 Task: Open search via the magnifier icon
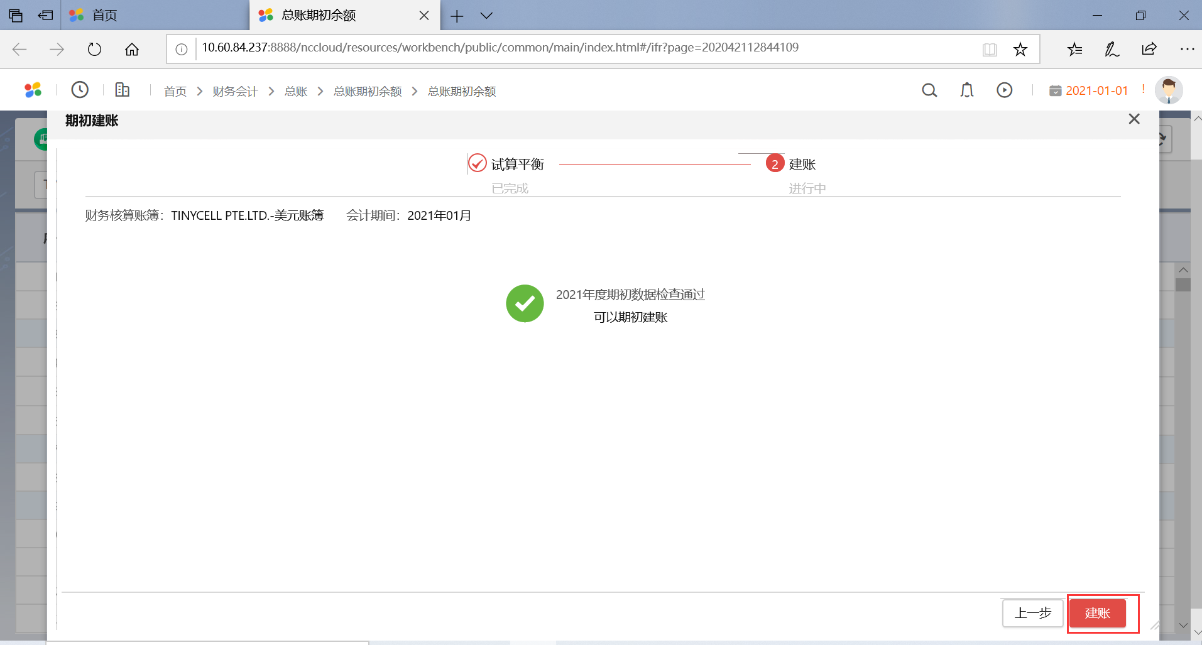(x=929, y=90)
